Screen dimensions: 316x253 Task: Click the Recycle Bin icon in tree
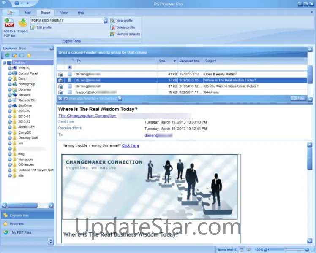15,100
